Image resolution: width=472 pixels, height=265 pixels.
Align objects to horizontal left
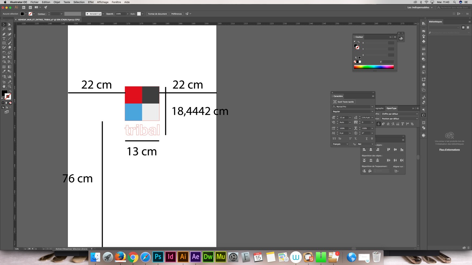coord(364,150)
